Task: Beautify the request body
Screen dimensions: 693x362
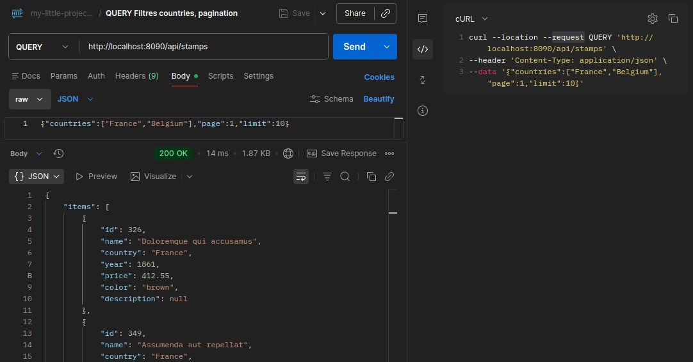Action: tap(379, 99)
